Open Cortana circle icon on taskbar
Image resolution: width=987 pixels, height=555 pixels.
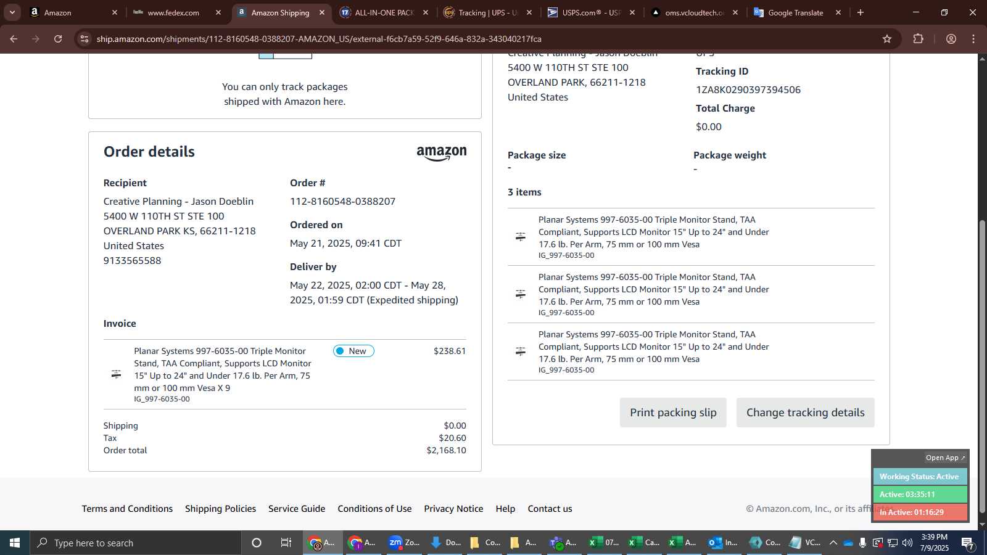257,543
